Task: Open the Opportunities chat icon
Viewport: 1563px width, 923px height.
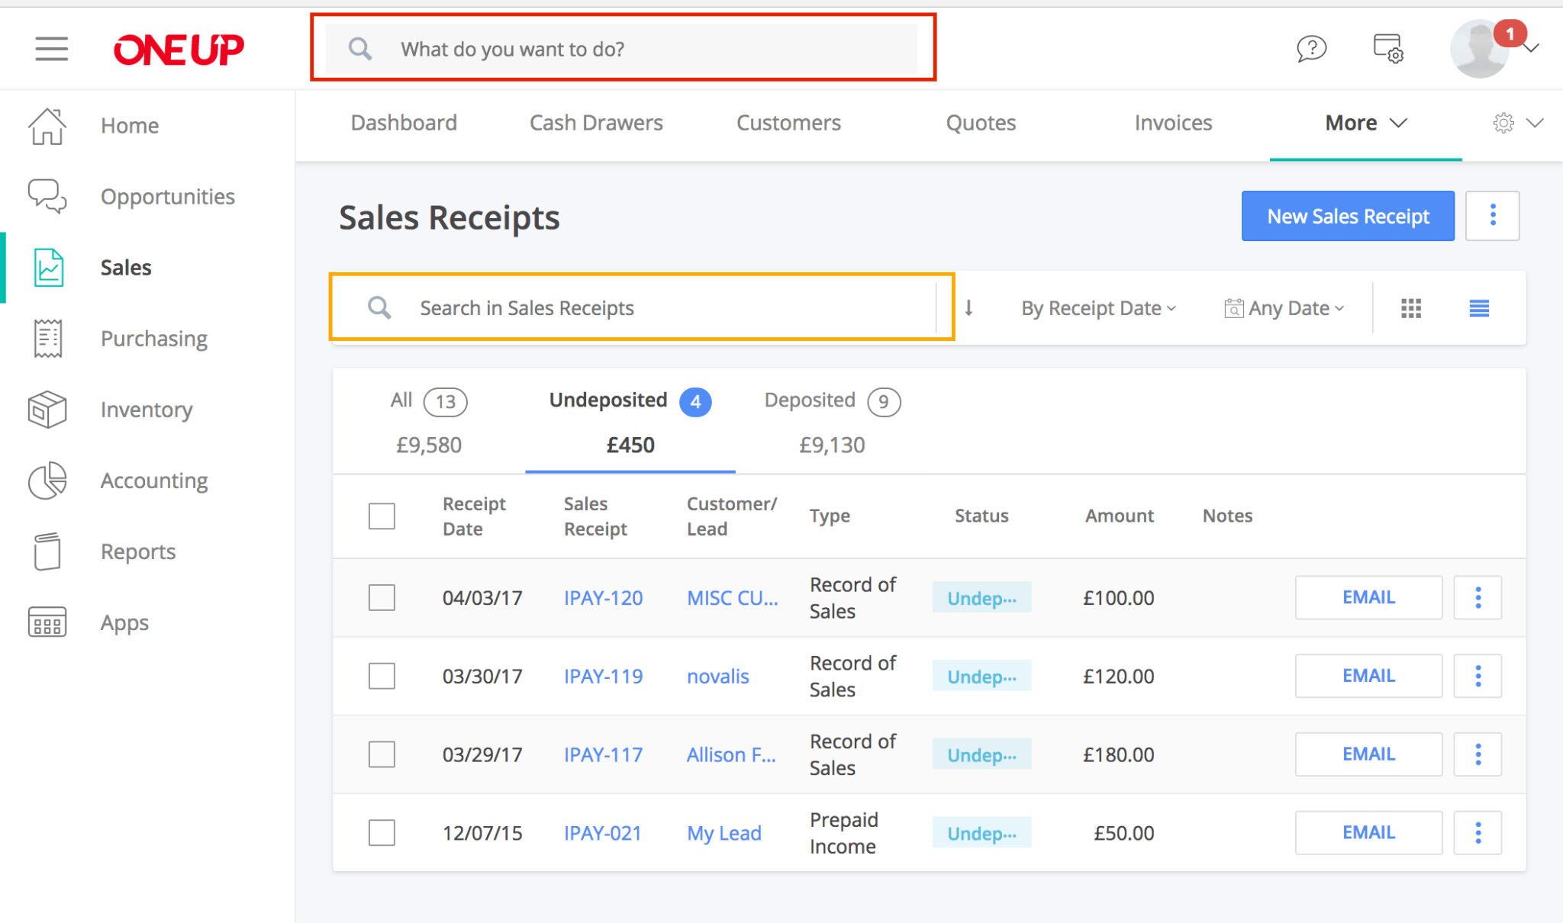Action: [x=47, y=196]
